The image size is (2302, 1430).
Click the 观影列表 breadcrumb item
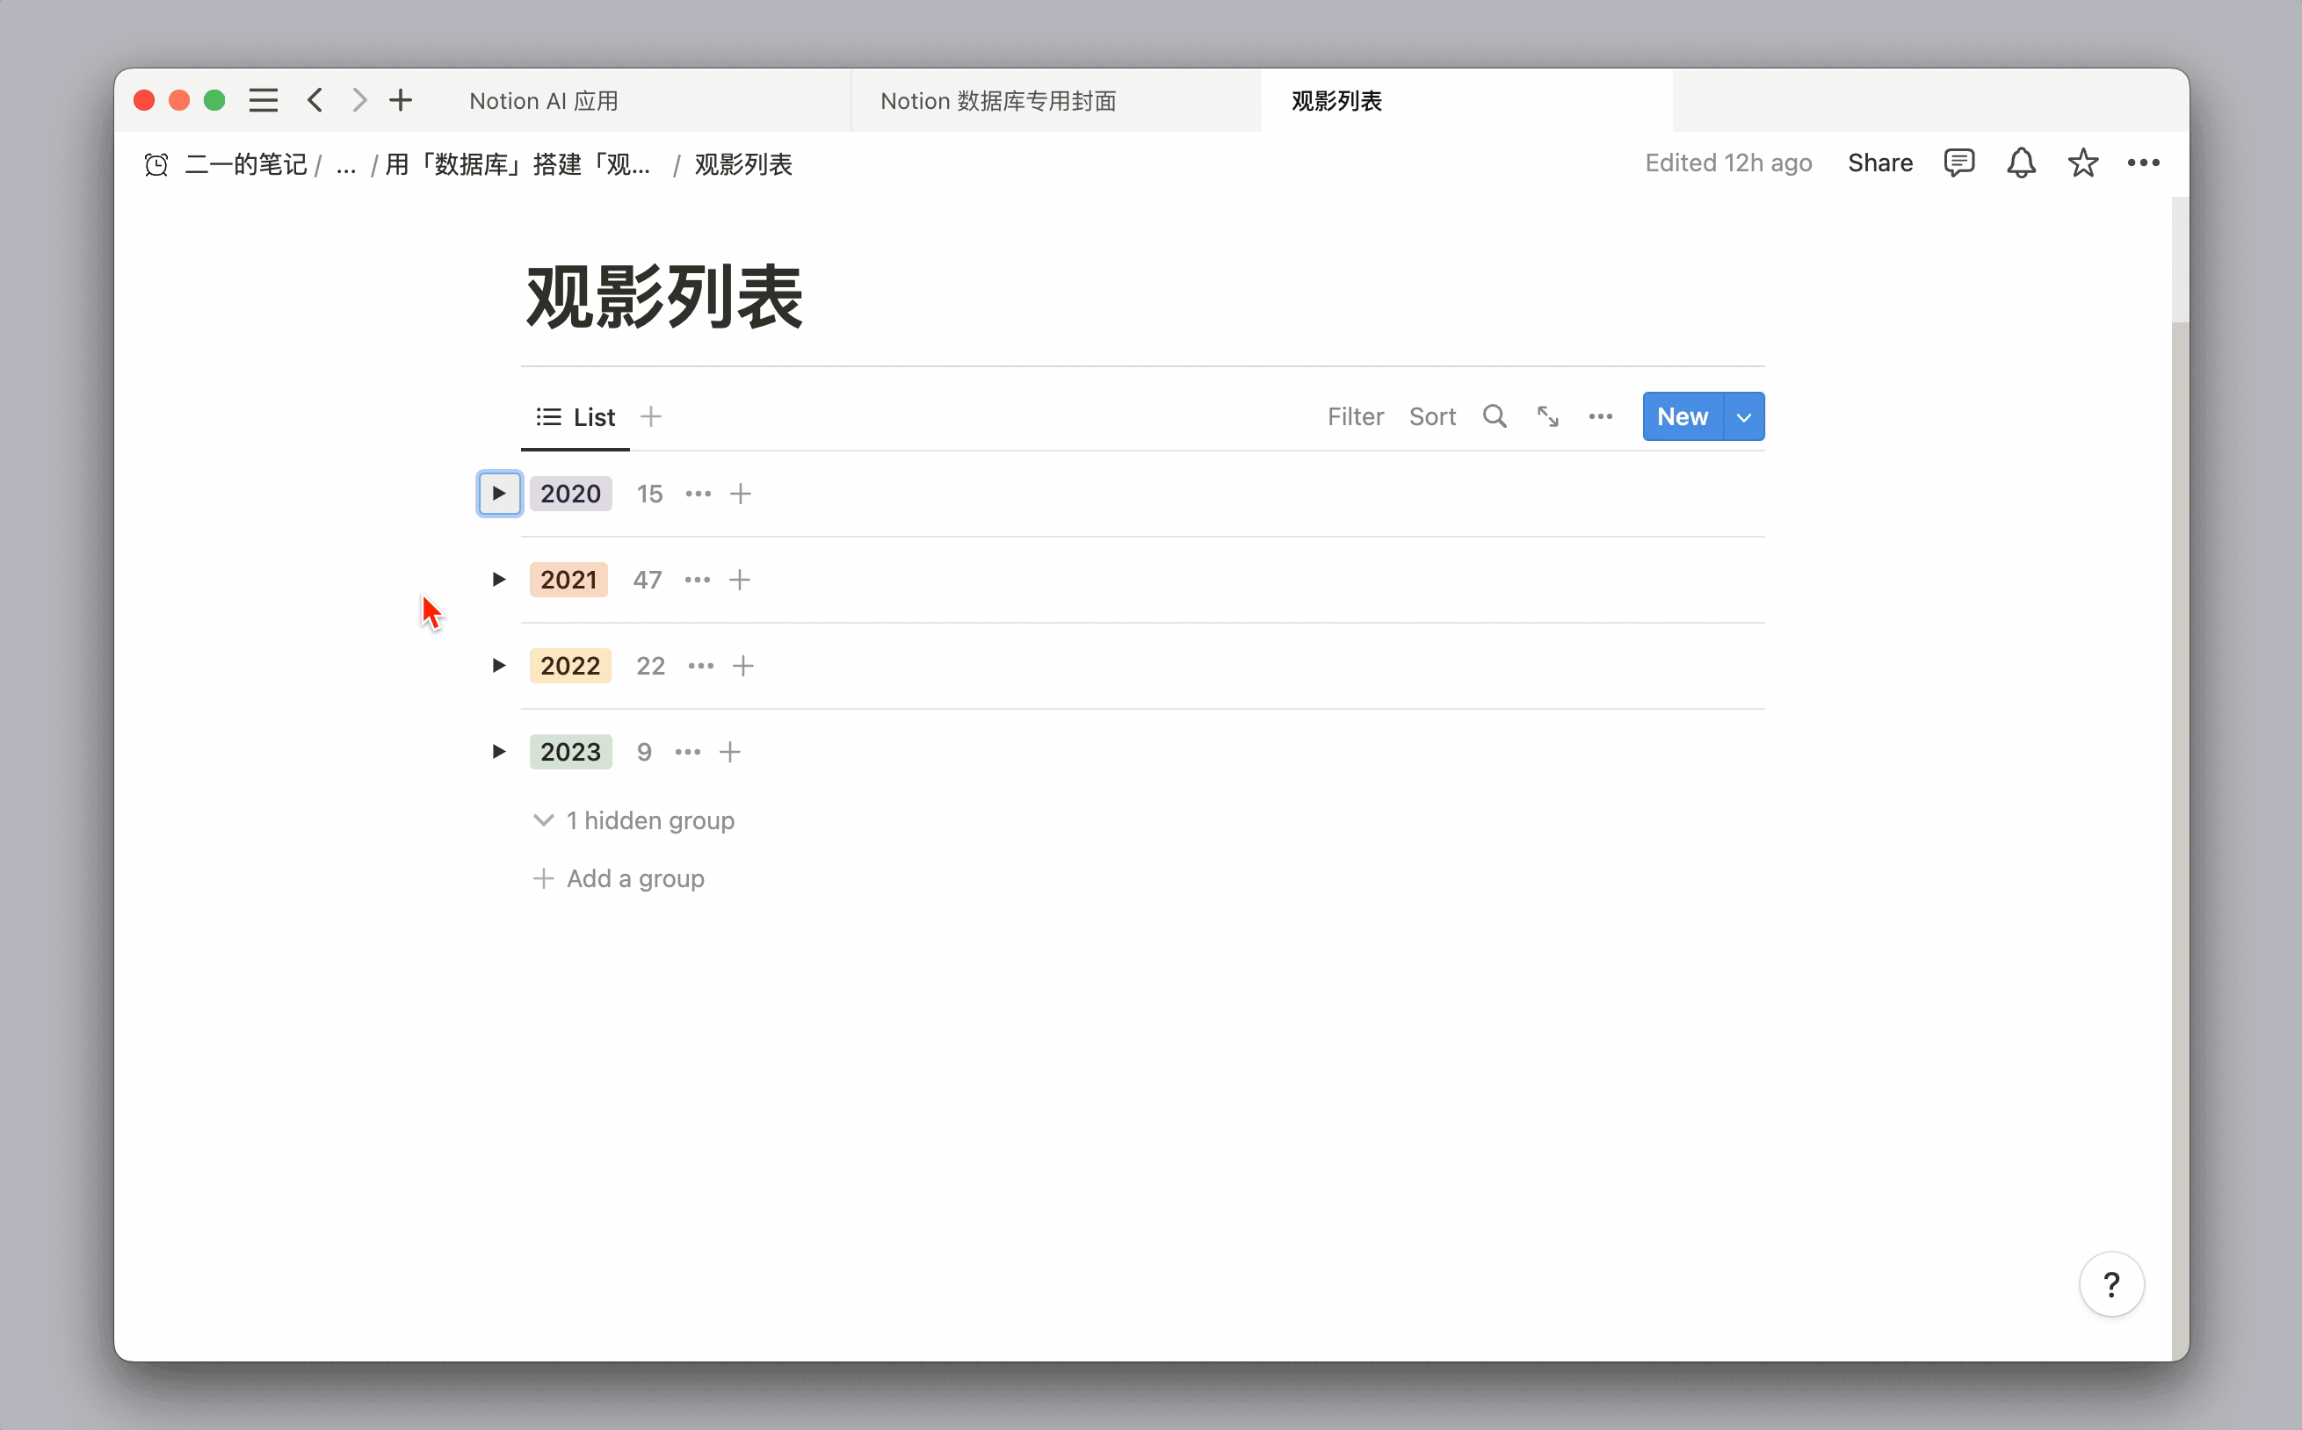click(743, 164)
